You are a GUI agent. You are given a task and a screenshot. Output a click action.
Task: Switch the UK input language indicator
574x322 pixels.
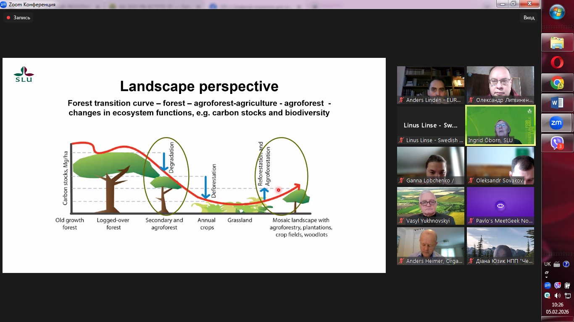click(548, 264)
